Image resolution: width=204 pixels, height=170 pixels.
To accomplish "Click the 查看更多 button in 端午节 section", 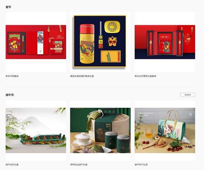I will click(x=187, y=95).
